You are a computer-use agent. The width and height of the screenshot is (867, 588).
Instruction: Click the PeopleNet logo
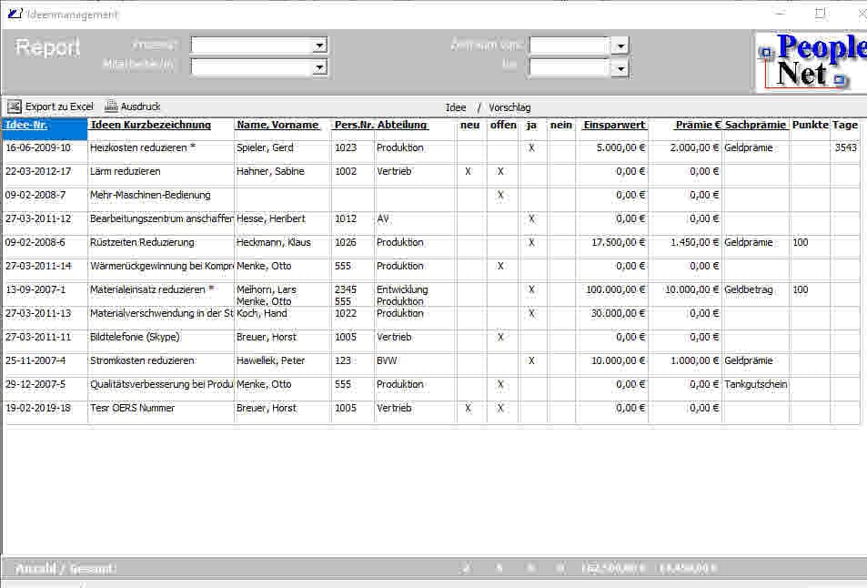[x=810, y=61]
